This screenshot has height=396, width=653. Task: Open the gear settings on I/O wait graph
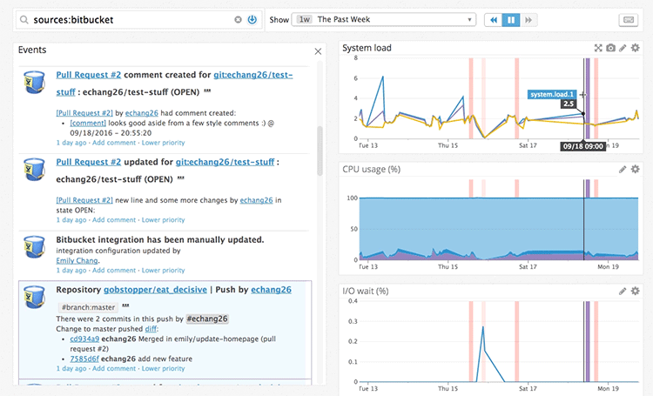tap(636, 291)
